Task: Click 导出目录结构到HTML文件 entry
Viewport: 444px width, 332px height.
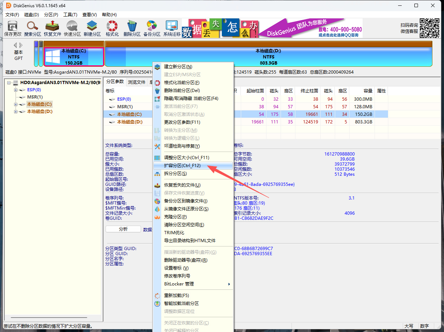Action: click(193, 241)
